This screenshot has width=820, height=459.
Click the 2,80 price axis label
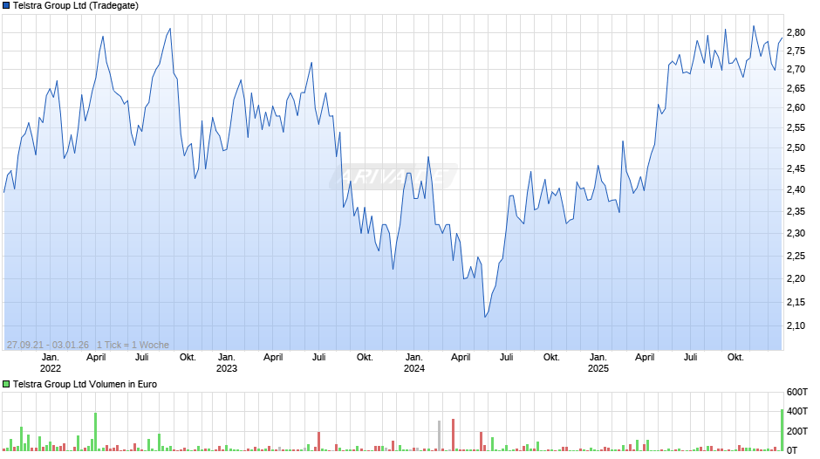(796, 32)
